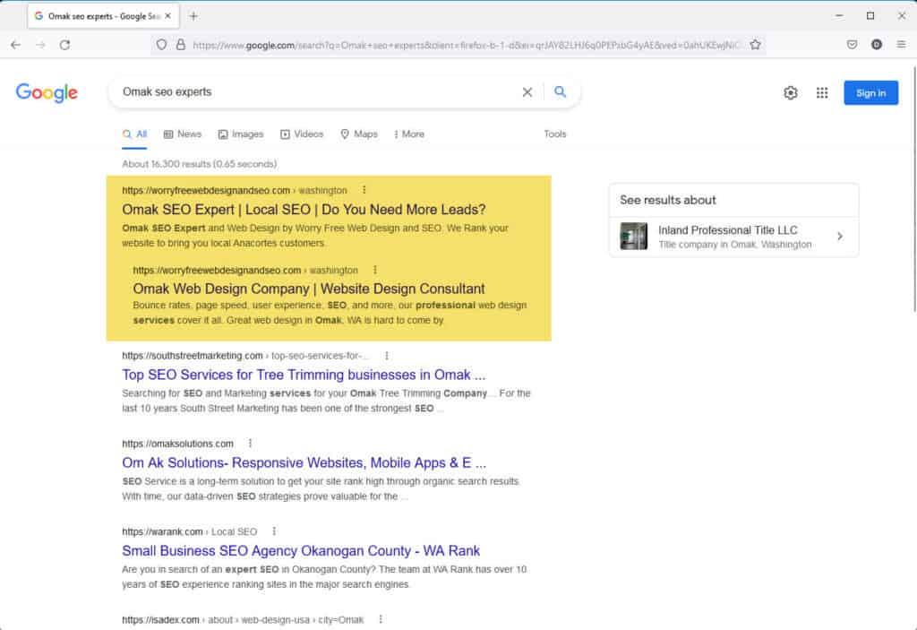Clear the search box with the X icon
Viewport: 917px width, 630px height.
(x=527, y=92)
